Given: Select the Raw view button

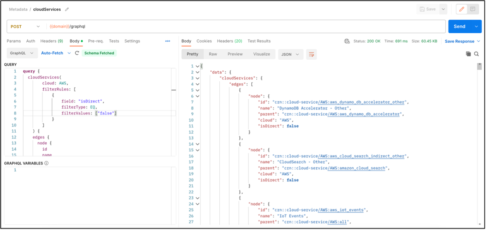Looking at the screenshot, I should [213, 54].
